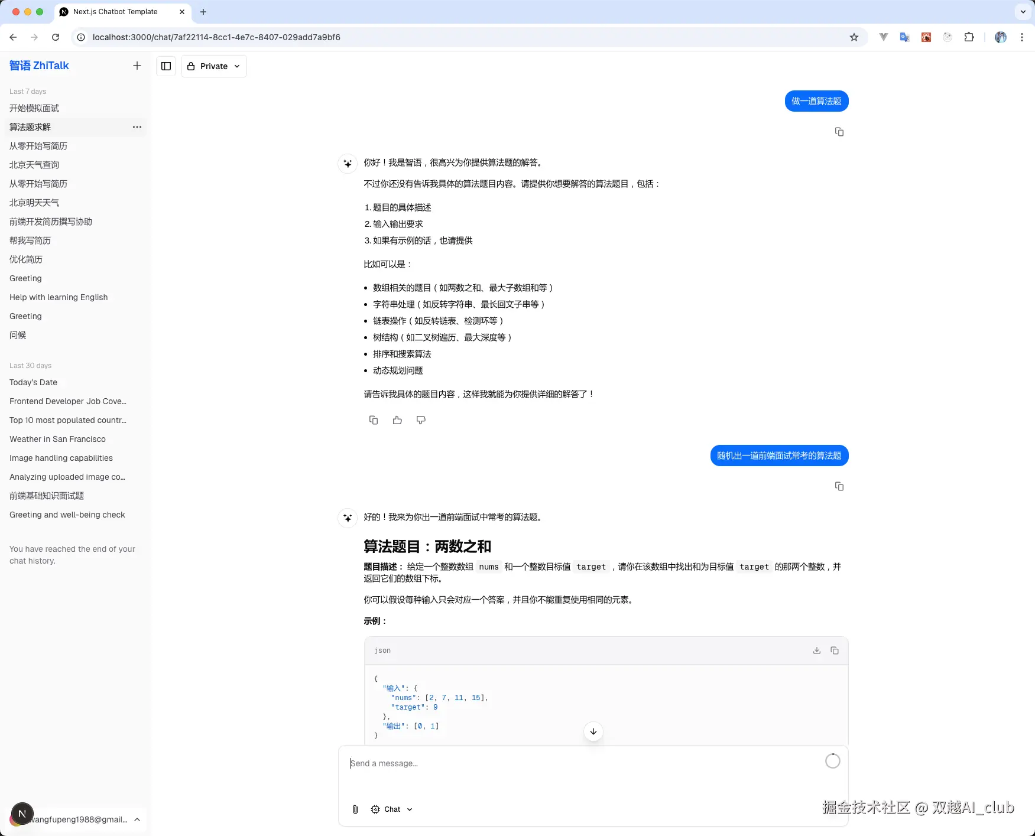Image resolution: width=1035 pixels, height=836 pixels.
Task: Open the 帮我写简历 conversation
Action: [x=30, y=240]
